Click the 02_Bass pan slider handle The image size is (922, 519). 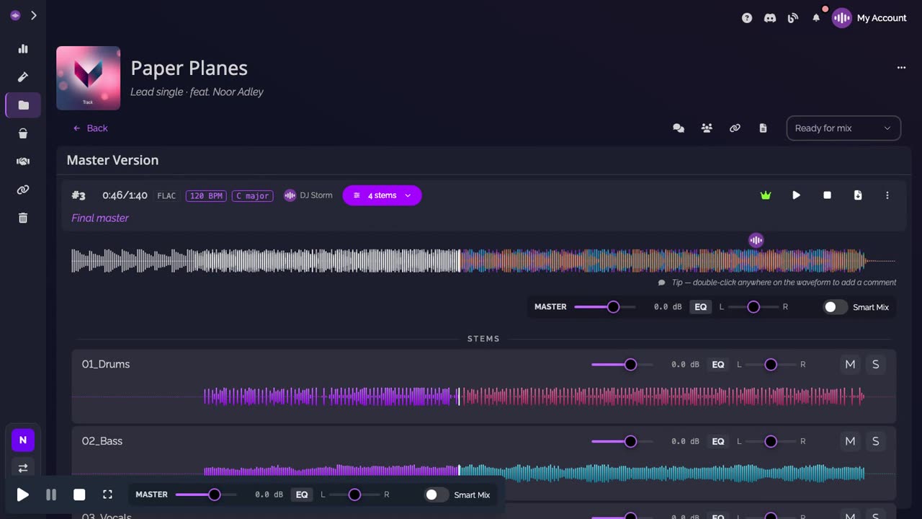771,441
